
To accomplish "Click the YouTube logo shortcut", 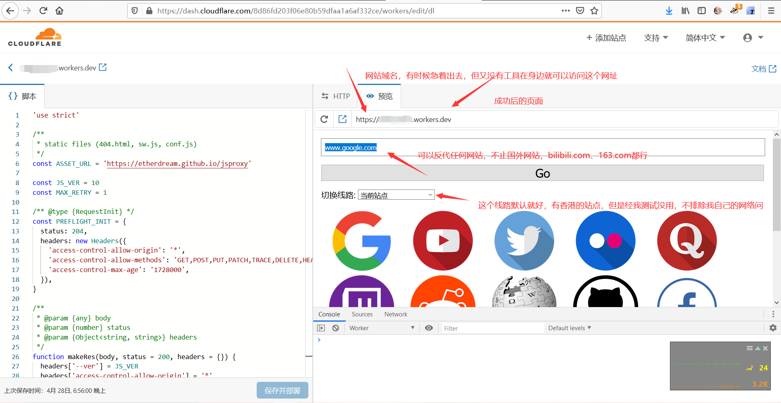I will pyautogui.click(x=443, y=241).
